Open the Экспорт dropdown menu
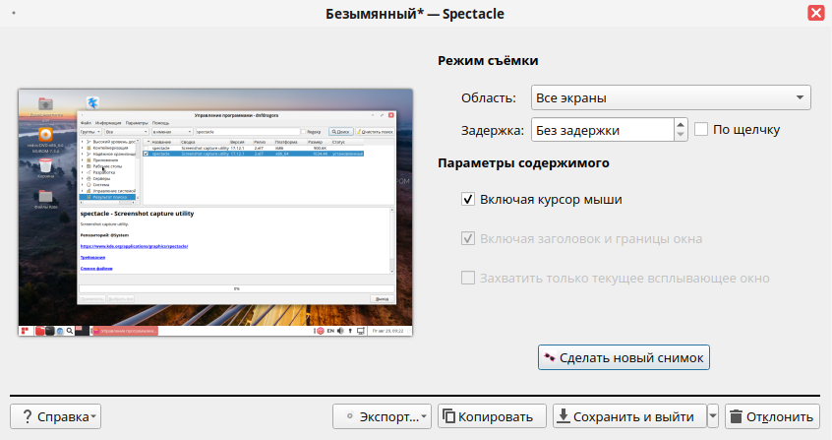The height and width of the screenshot is (440, 832). [x=384, y=416]
